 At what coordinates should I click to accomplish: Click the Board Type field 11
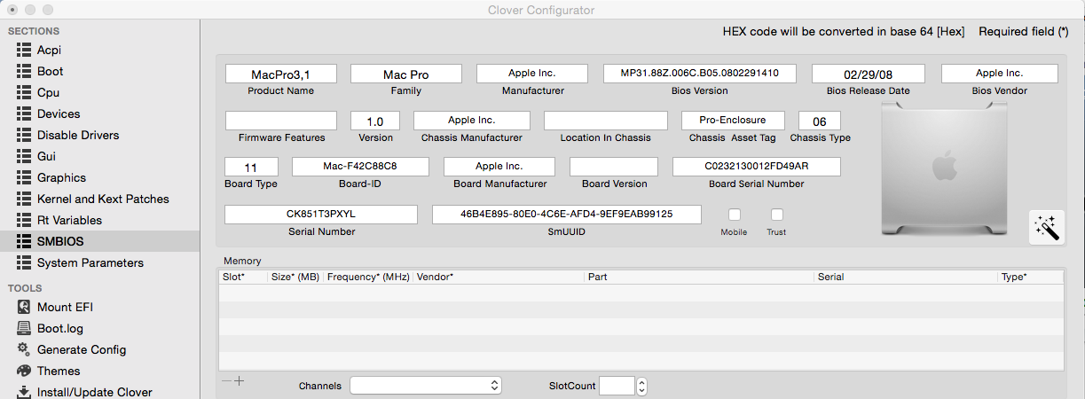[251, 167]
